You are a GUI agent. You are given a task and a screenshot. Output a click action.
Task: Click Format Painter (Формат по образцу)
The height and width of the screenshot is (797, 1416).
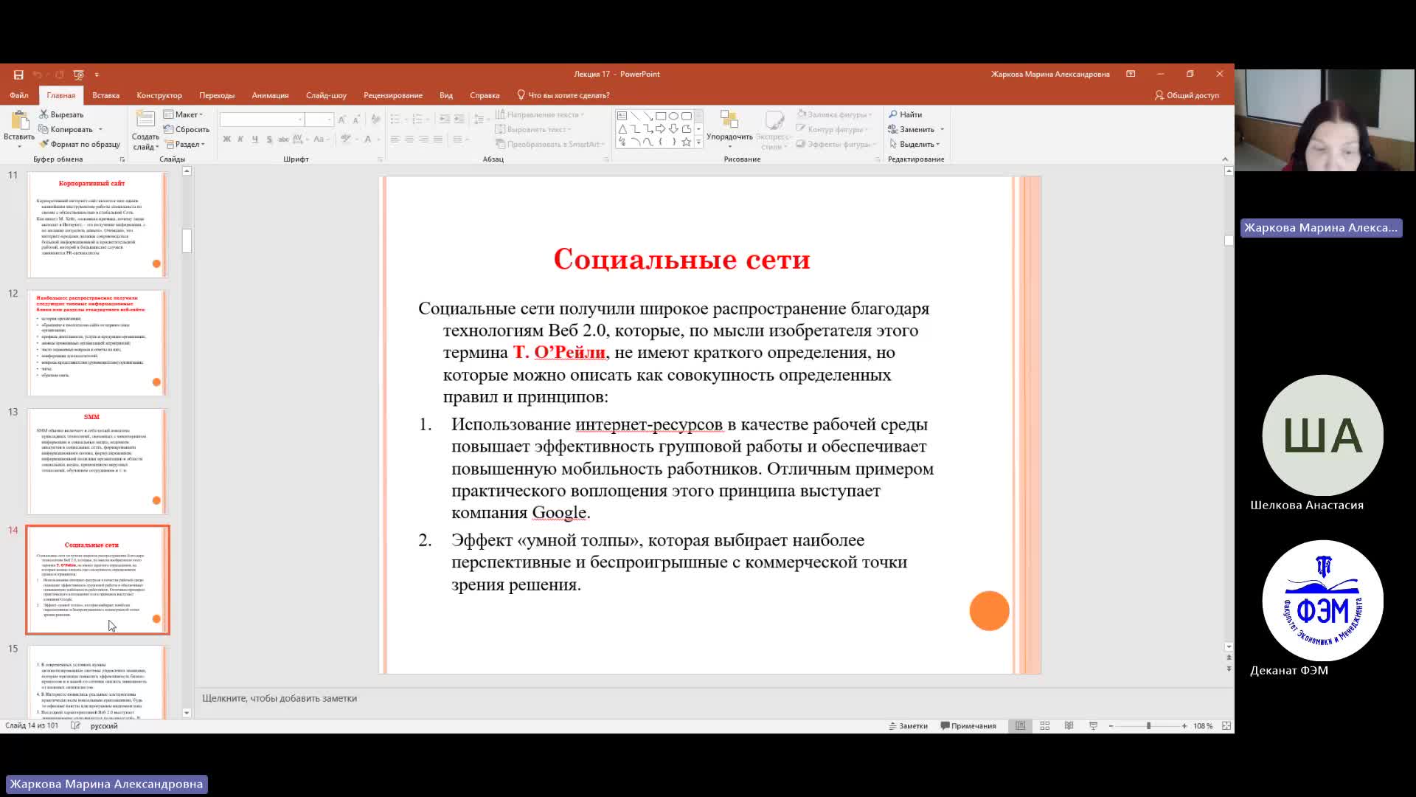point(80,144)
